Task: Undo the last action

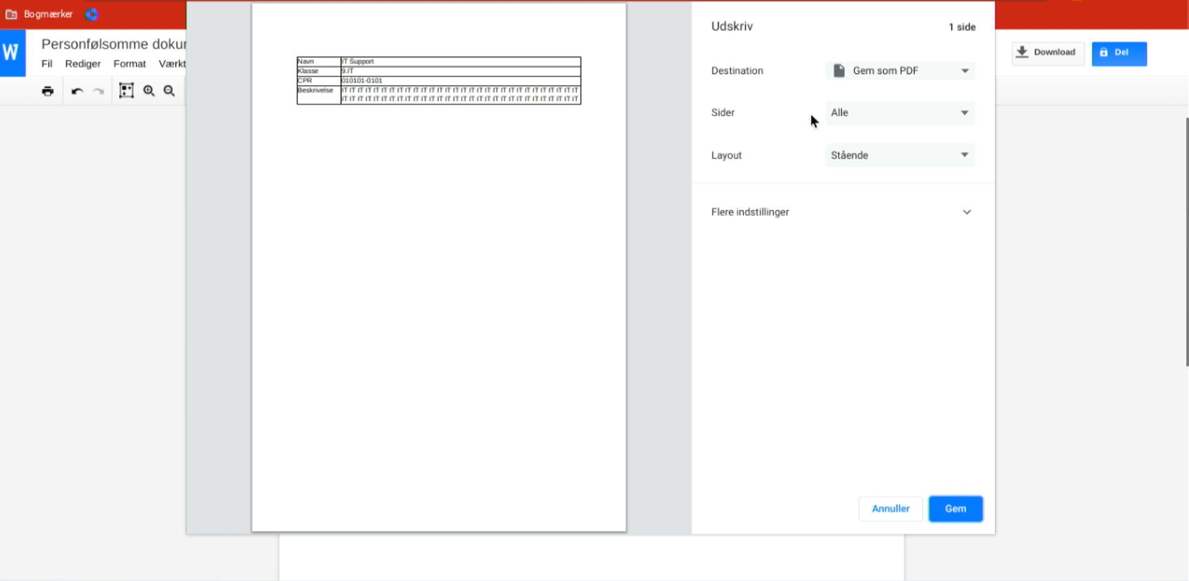Action: pyautogui.click(x=77, y=91)
